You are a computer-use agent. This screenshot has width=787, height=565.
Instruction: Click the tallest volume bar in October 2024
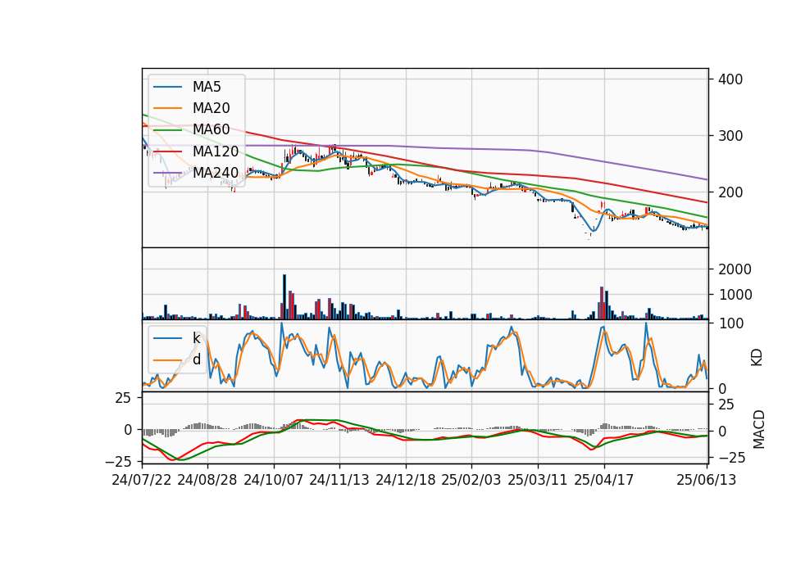(284, 296)
